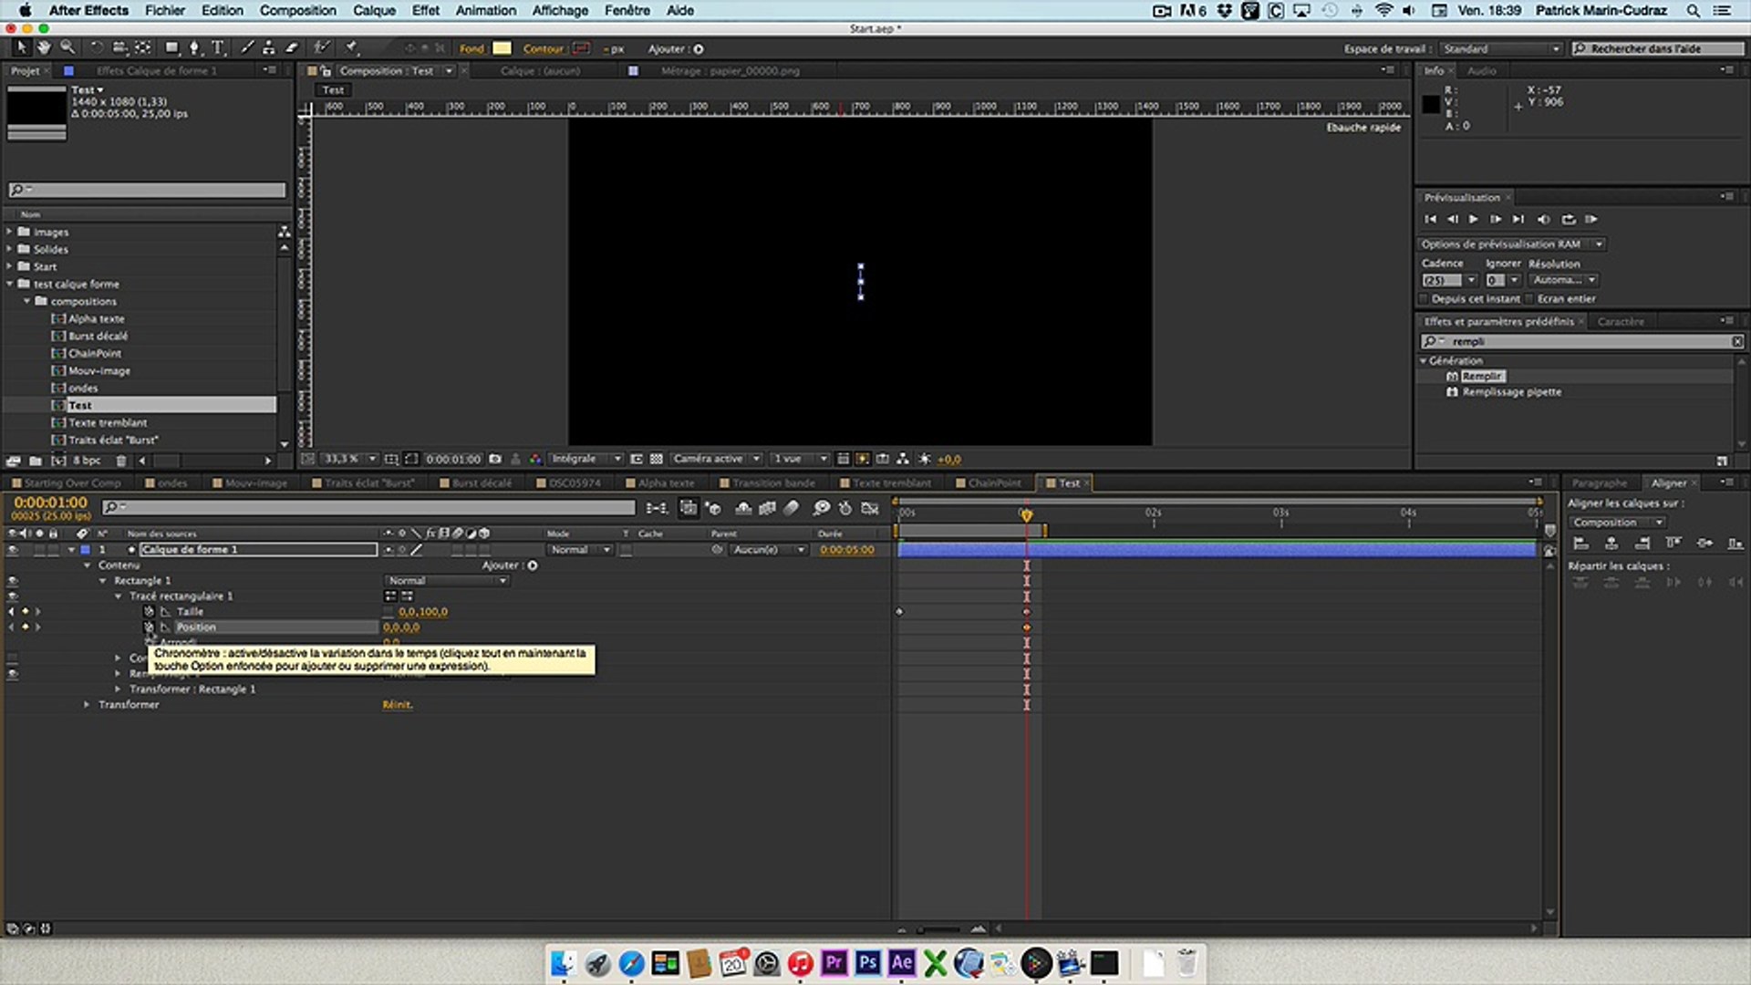This screenshot has width=1751, height=985.
Task: Select the Brush tool
Action: point(247,47)
